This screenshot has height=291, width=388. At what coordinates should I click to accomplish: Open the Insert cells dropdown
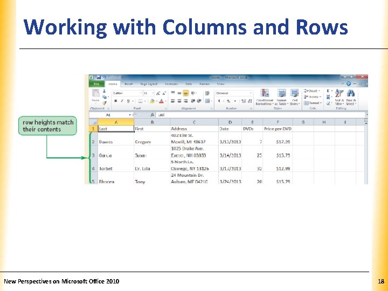312,91
